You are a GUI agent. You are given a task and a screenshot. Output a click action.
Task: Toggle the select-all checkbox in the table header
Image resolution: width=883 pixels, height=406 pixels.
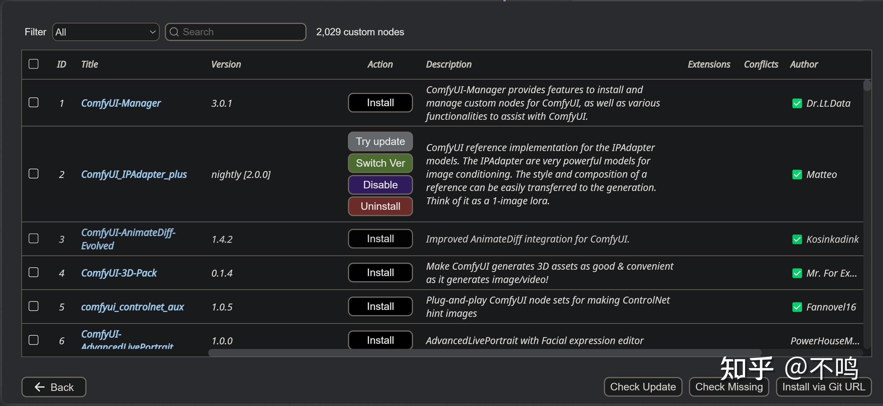point(34,64)
